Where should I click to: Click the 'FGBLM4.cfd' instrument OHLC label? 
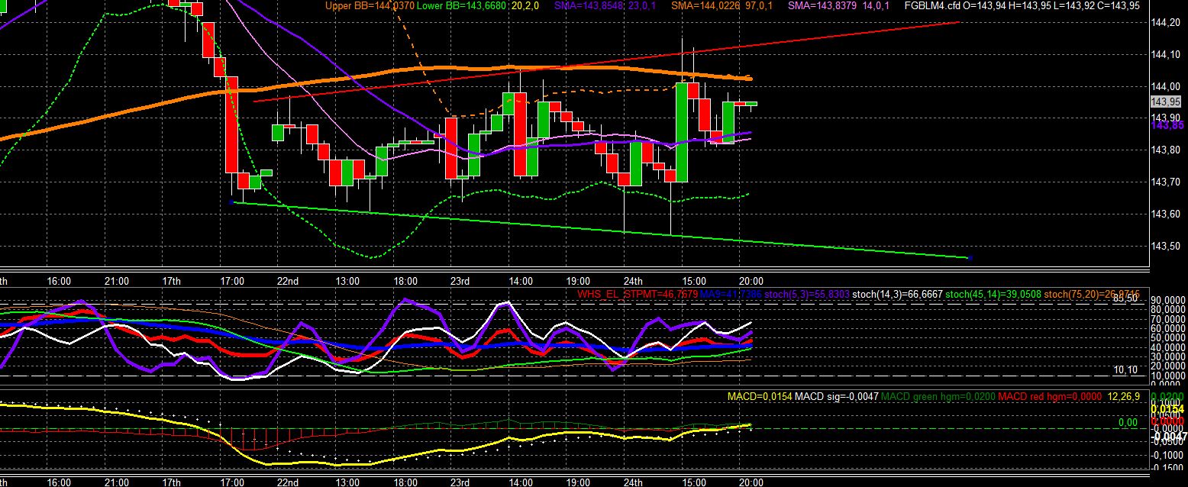tap(1022, 5)
